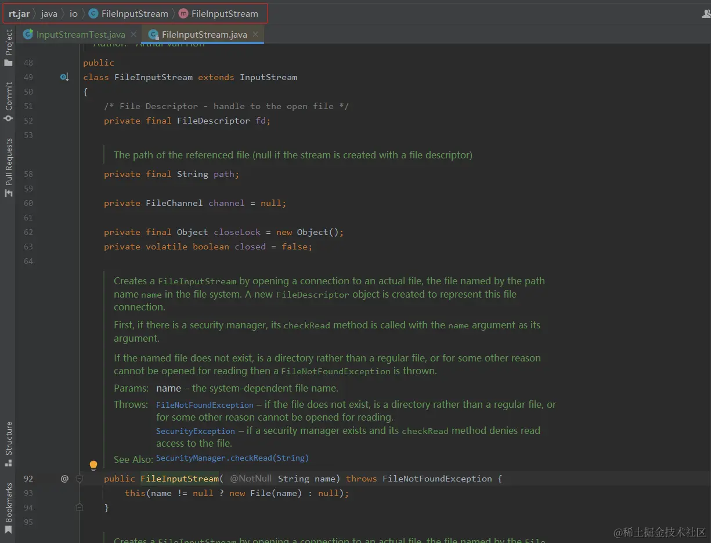Collapse the constructor fold marker on line 92

[80, 479]
